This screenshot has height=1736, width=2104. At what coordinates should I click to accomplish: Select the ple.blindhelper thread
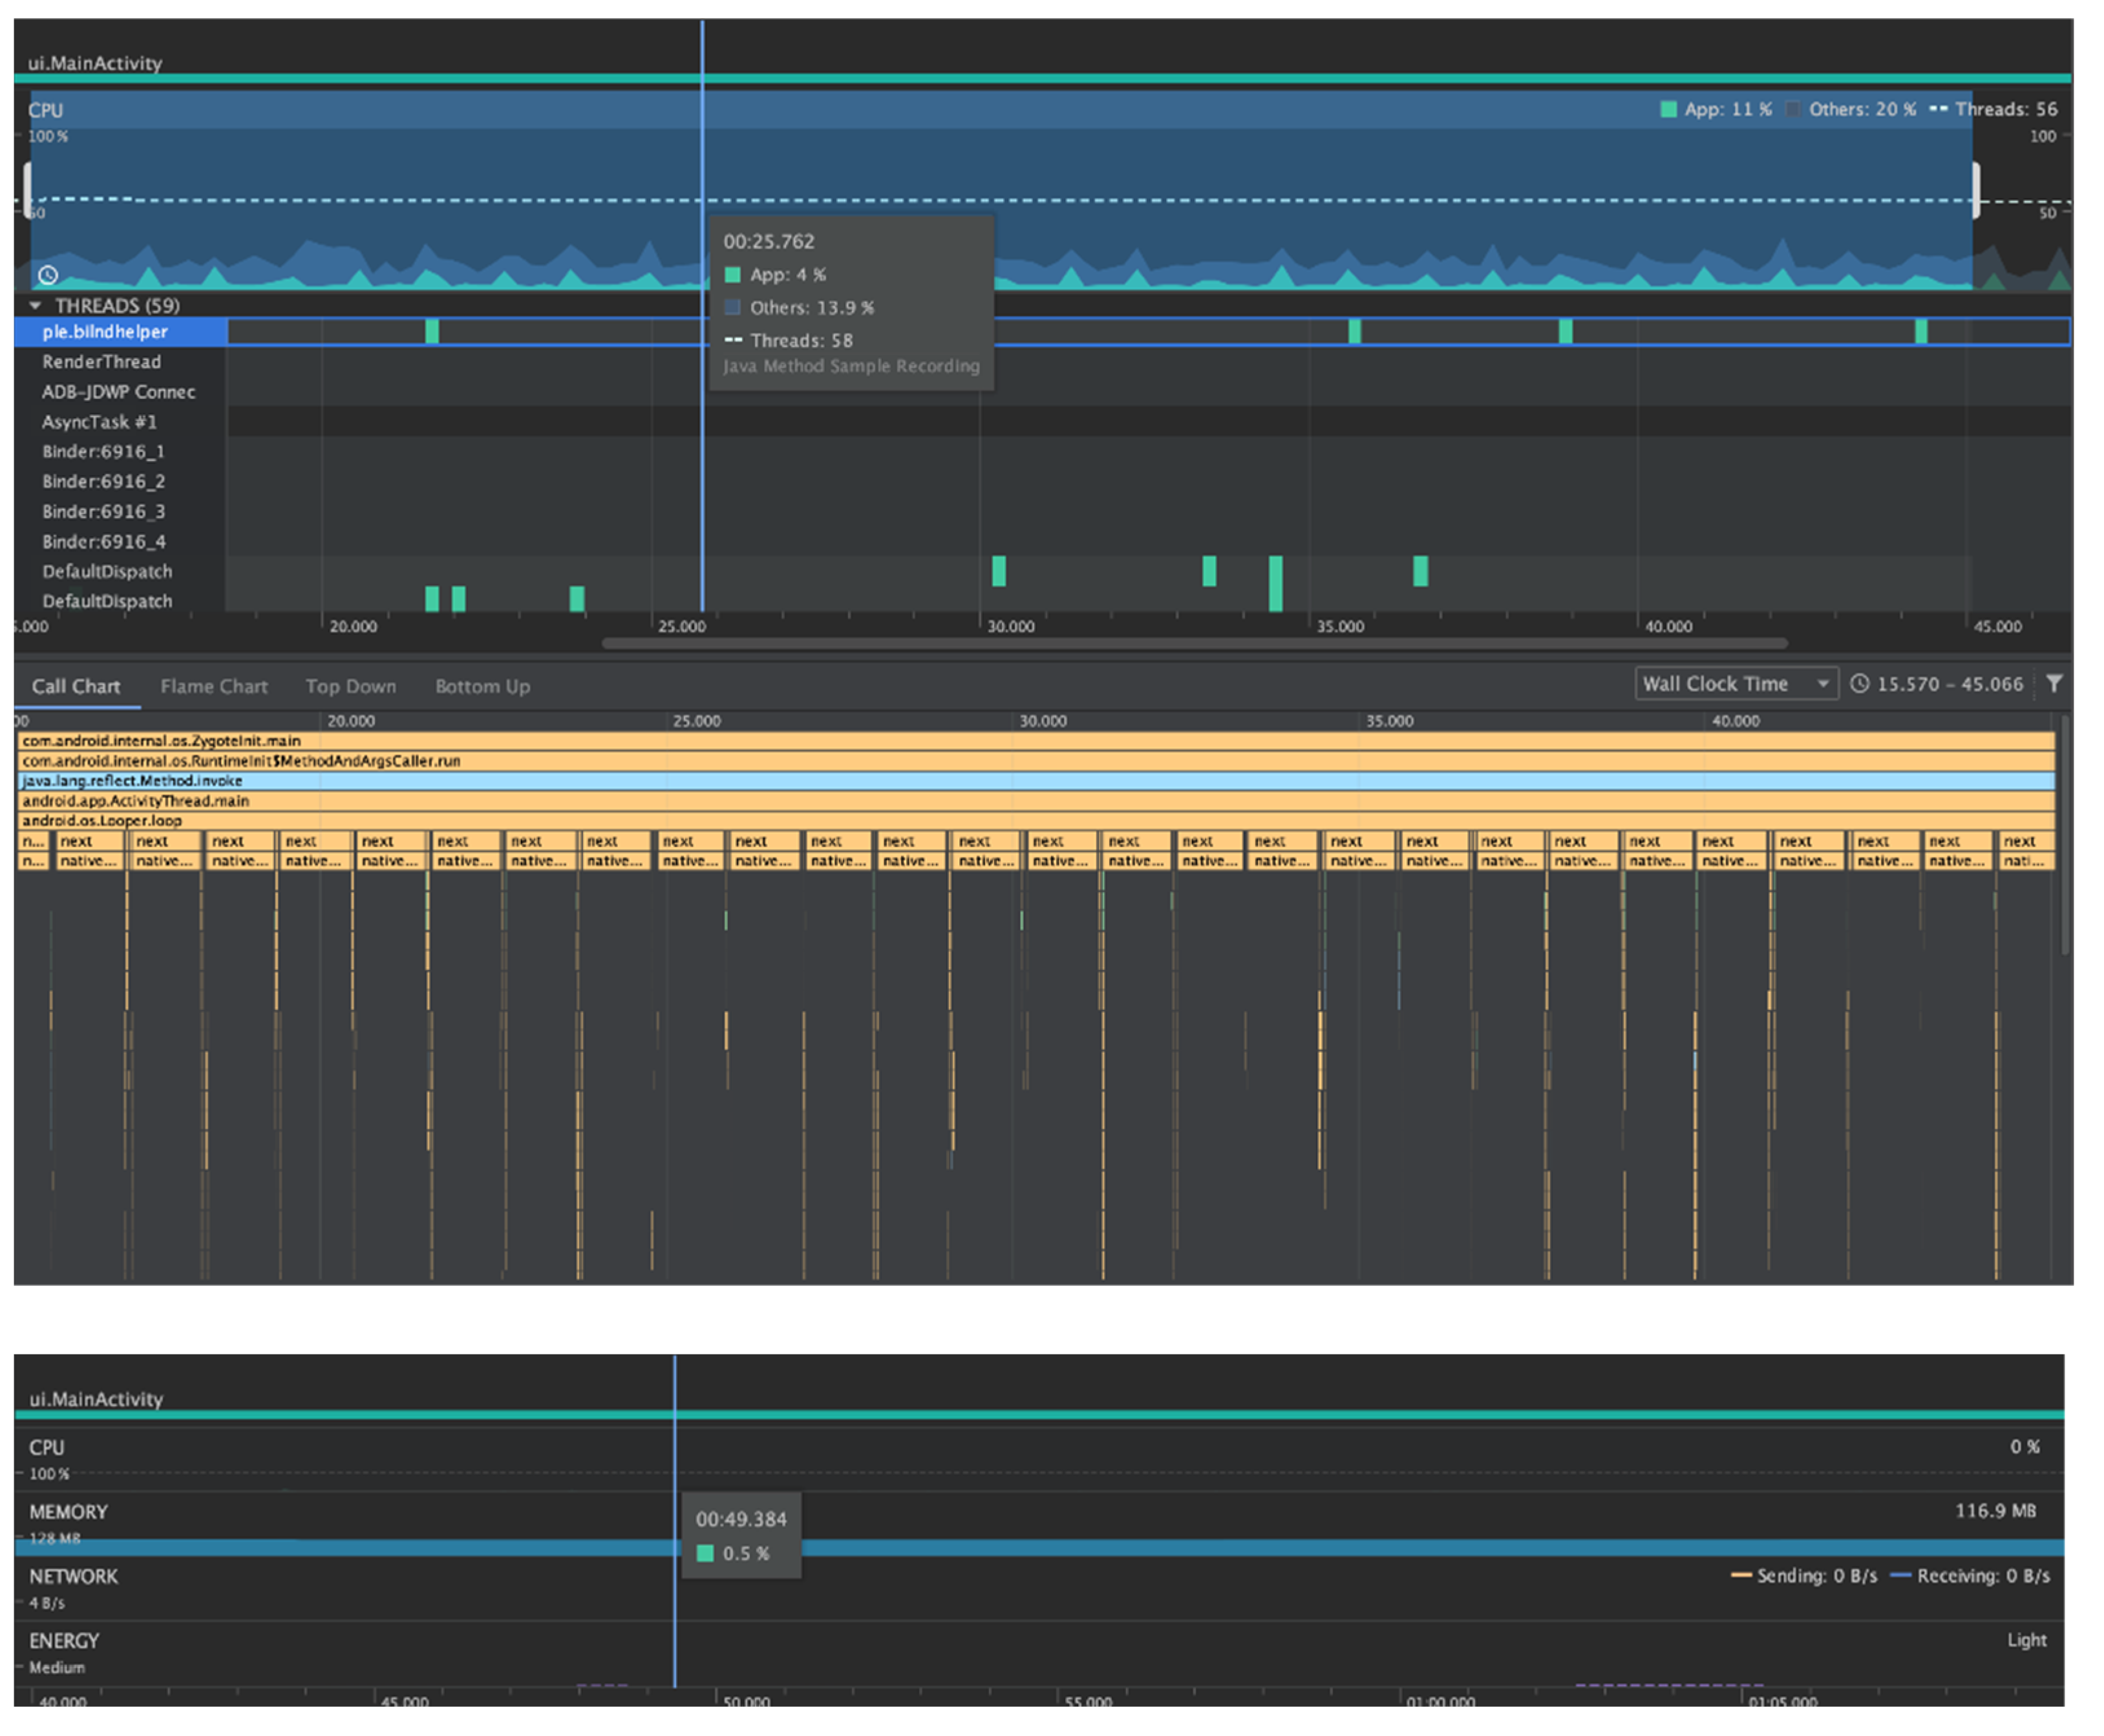coord(105,332)
